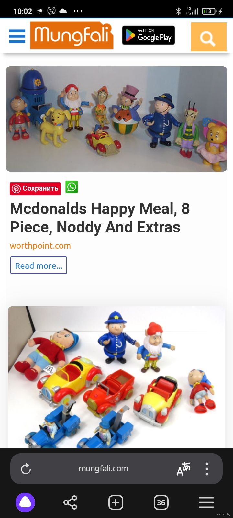Open the Noddy toy cars image
Viewport: 233px width, 518px height.
pyautogui.click(x=116, y=377)
